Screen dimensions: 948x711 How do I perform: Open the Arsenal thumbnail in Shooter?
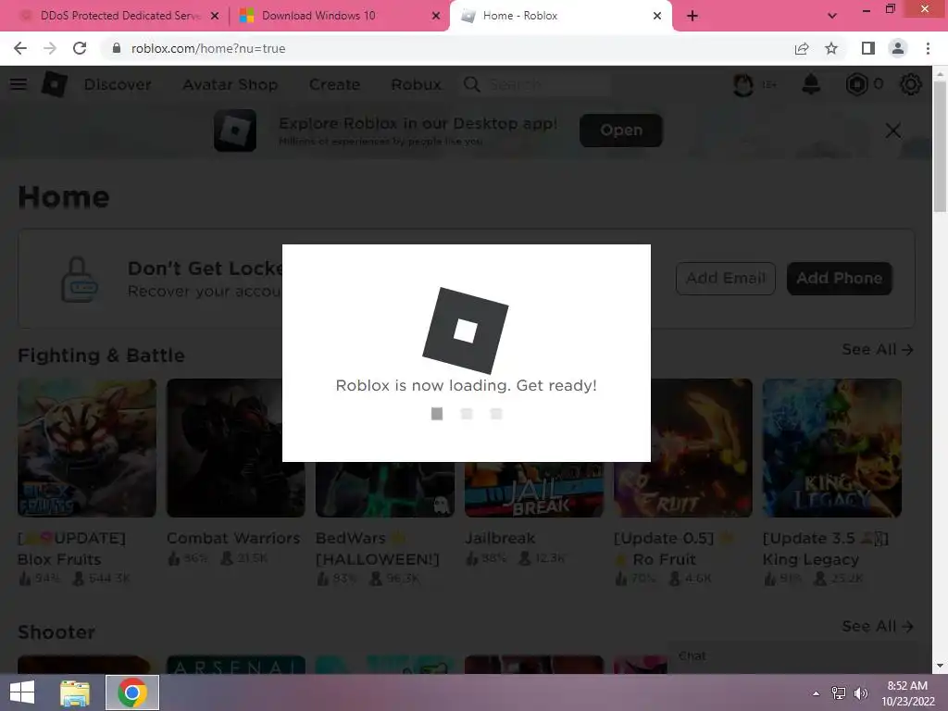(236, 665)
